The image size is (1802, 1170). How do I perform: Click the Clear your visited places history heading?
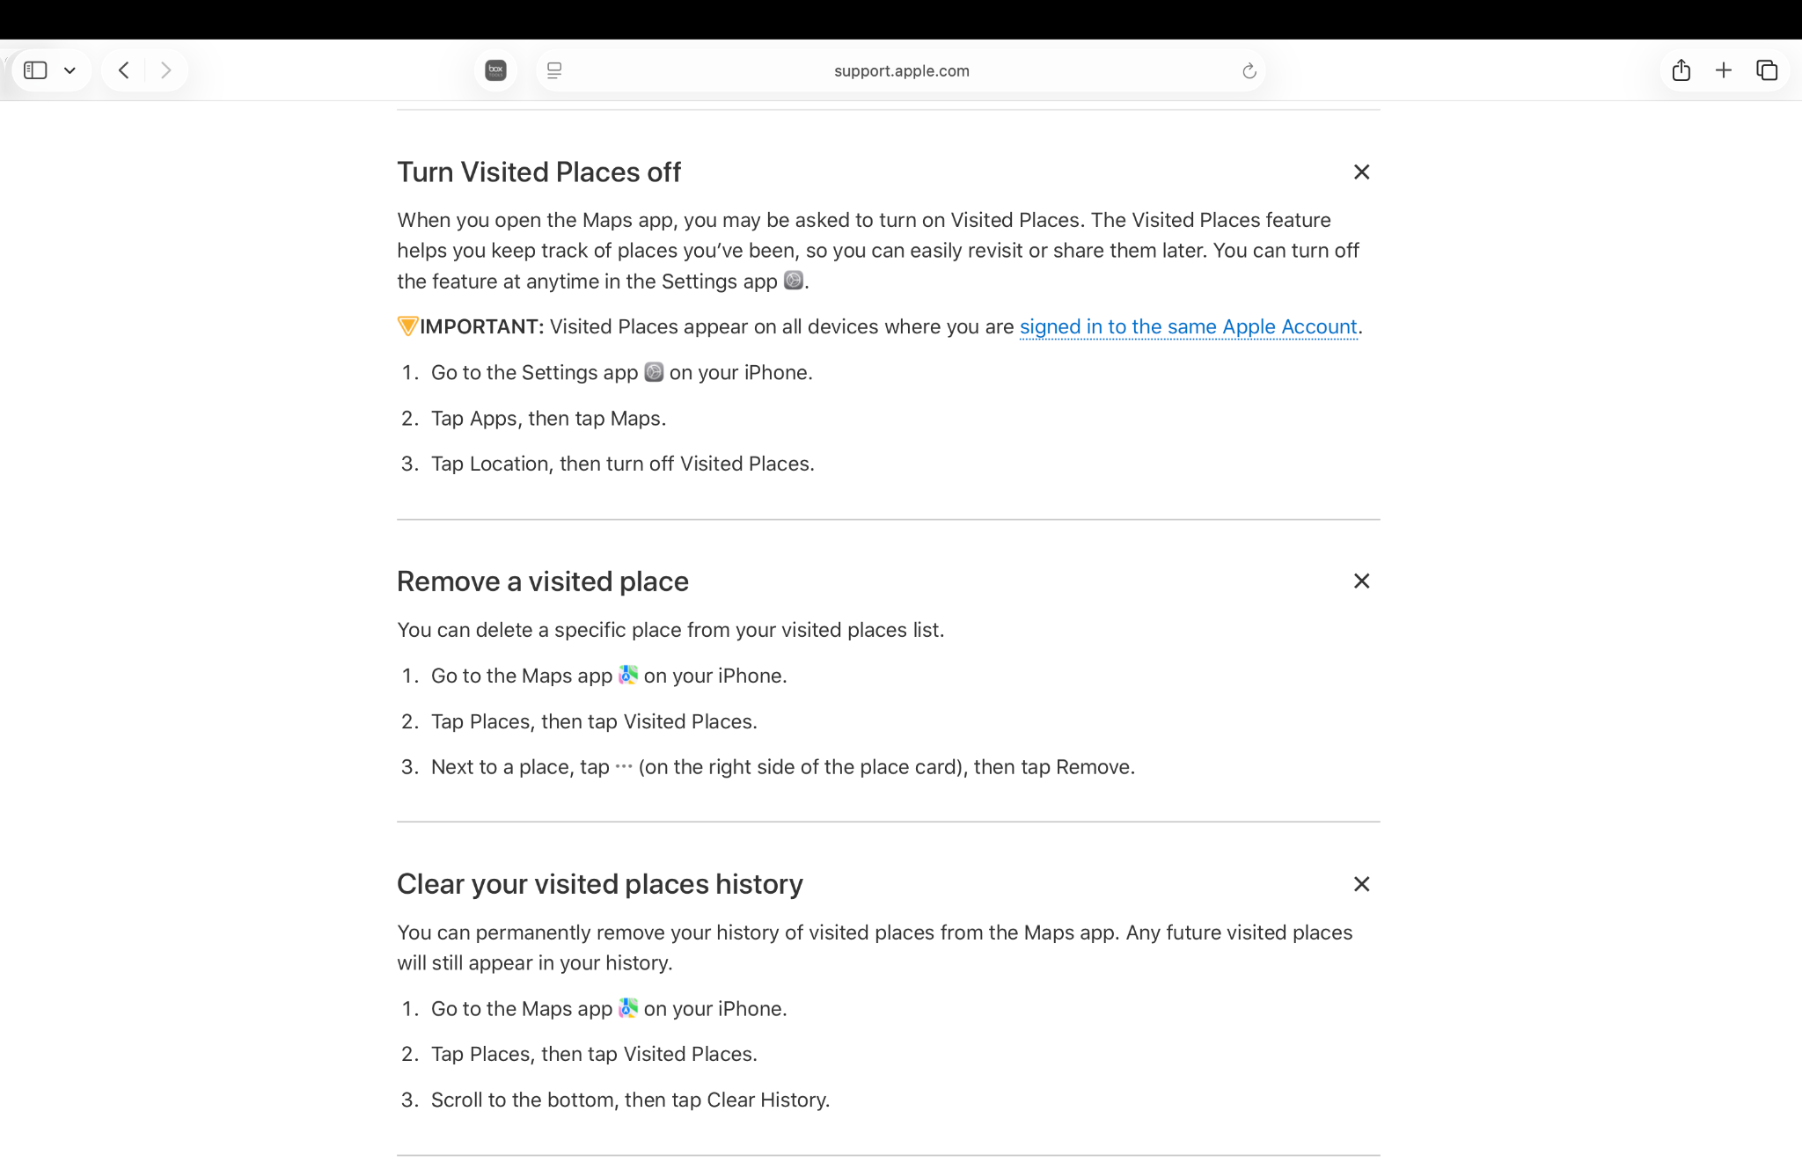[599, 884]
